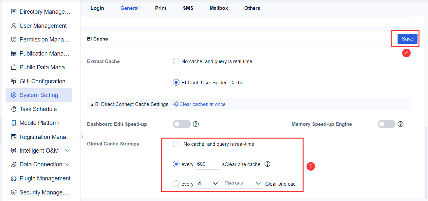Open Plugin Management in the sidebar
Image resolution: width=428 pixels, height=201 pixels.
click(x=39, y=178)
